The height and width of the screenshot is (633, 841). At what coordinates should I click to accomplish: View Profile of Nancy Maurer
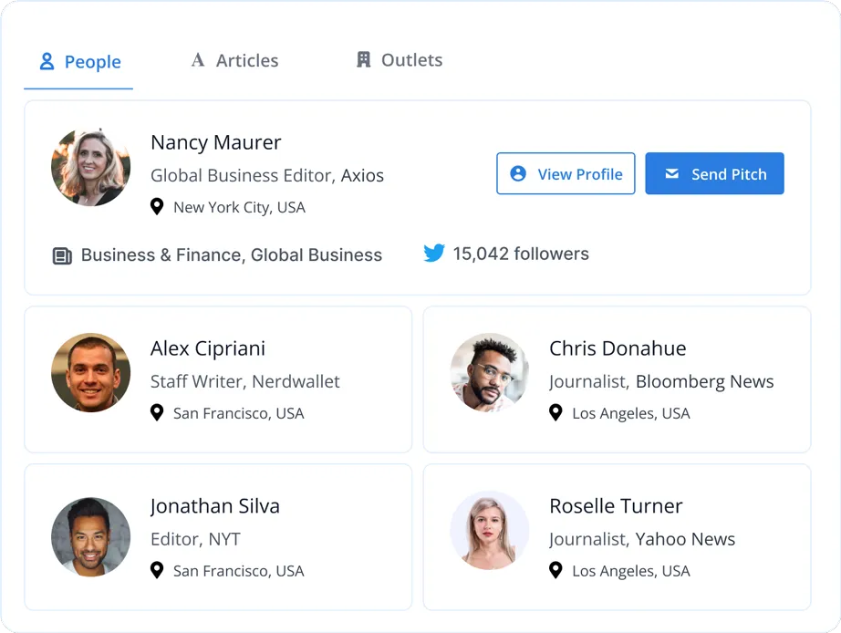pyautogui.click(x=566, y=173)
